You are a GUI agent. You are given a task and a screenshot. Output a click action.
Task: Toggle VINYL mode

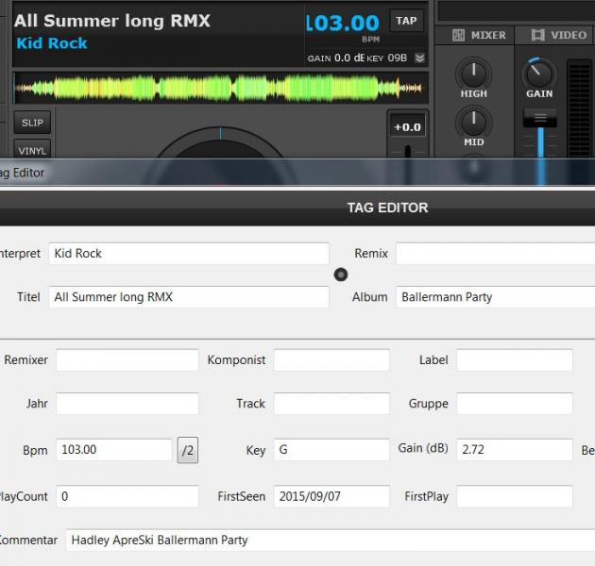[x=32, y=150]
